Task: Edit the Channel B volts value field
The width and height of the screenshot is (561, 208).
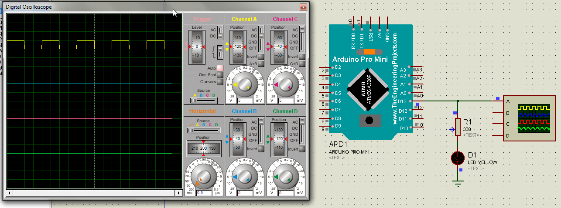Action: (x=244, y=192)
